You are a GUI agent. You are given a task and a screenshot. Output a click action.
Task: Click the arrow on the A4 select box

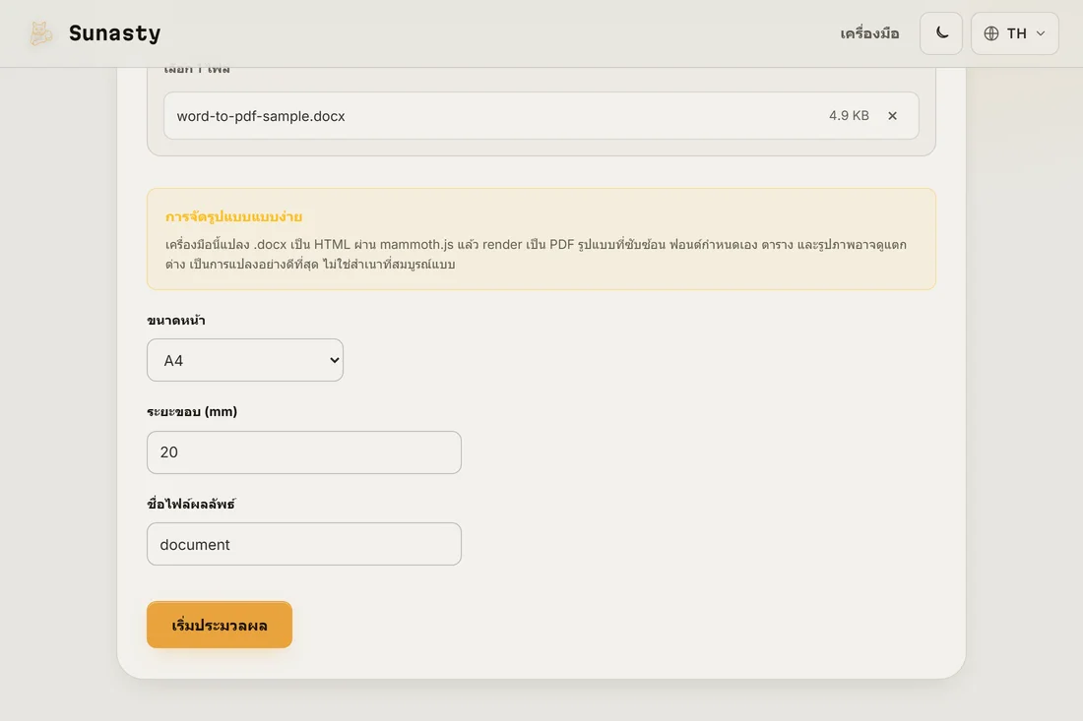click(335, 360)
